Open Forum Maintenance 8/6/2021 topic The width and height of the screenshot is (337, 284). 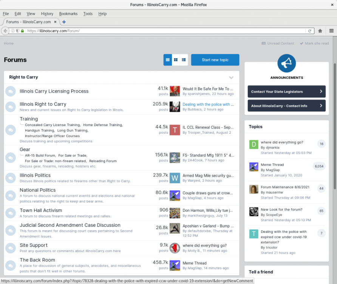click(x=285, y=187)
